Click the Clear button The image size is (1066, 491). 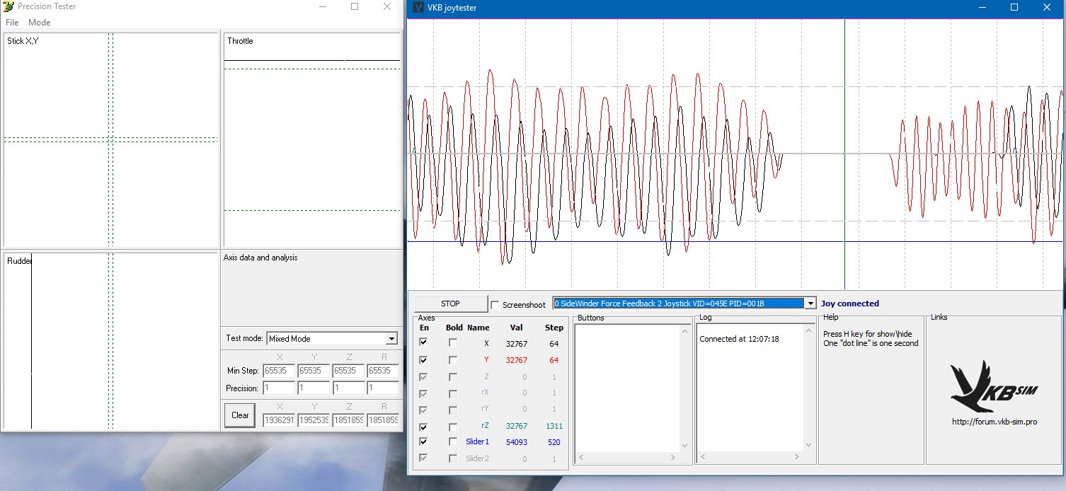coord(240,415)
